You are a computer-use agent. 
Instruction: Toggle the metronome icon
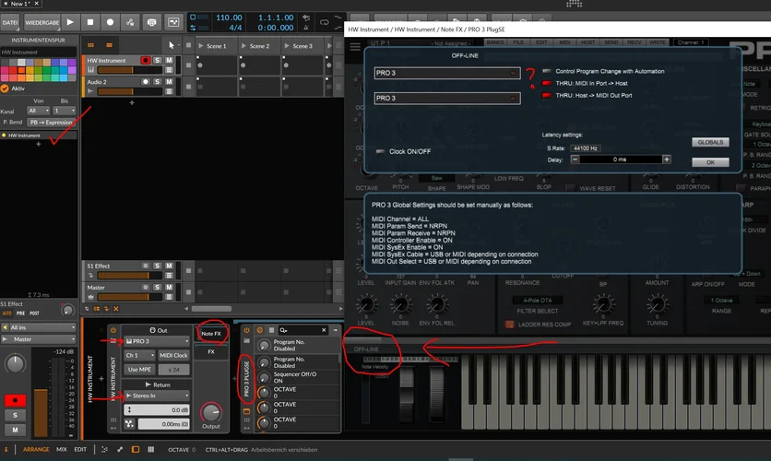tap(306, 27)
